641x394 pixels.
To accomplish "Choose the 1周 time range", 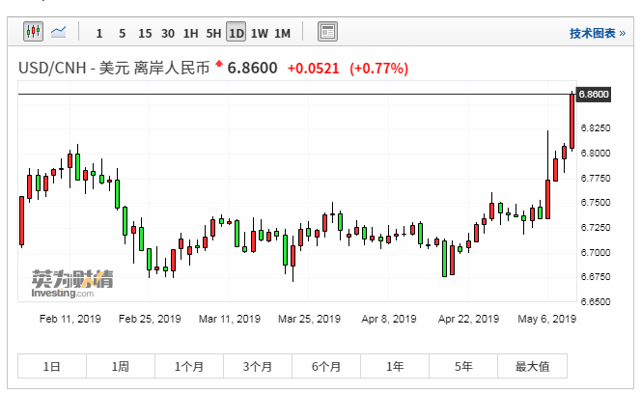I will [121, 366].
